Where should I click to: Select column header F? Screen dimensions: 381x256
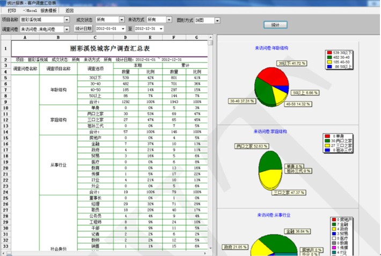tap(174, 38)
